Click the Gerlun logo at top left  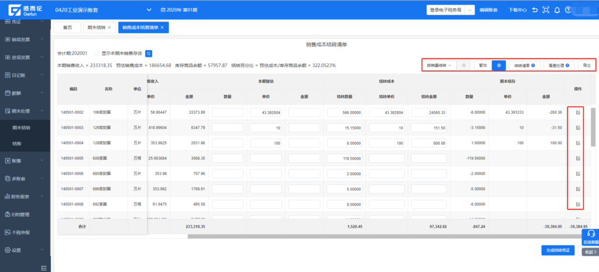coord(25,10)
